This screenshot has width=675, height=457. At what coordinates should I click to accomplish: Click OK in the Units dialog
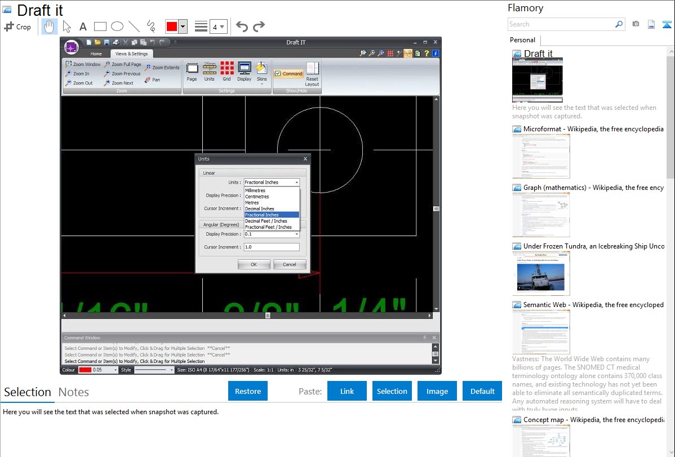click(254, 264)
